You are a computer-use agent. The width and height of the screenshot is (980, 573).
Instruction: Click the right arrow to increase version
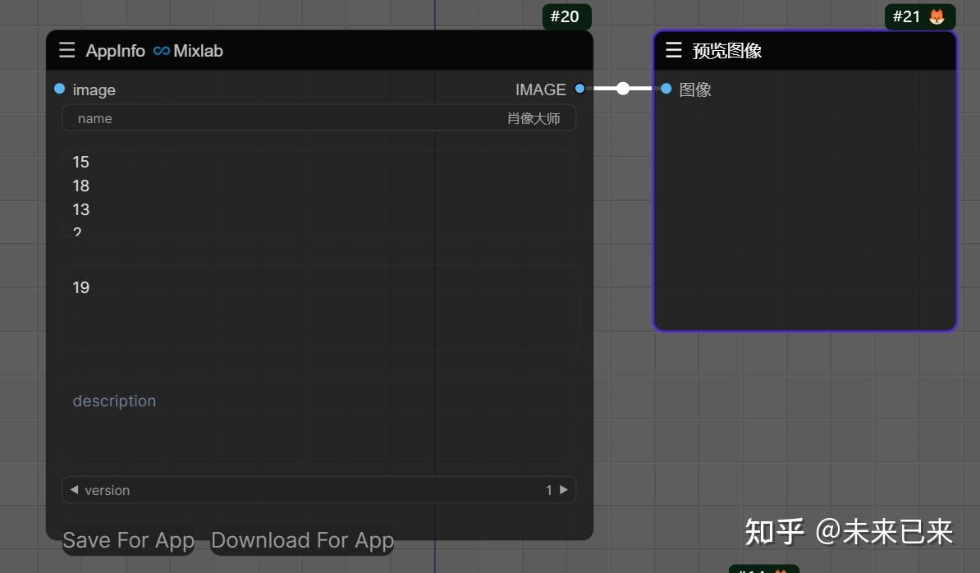coord(563,490)
